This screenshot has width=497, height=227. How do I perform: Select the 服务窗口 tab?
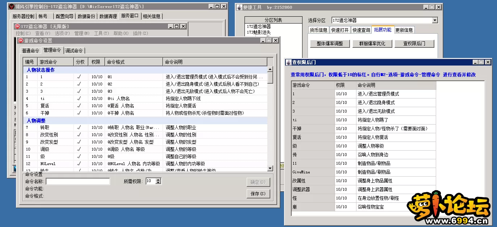pos(130,16)
